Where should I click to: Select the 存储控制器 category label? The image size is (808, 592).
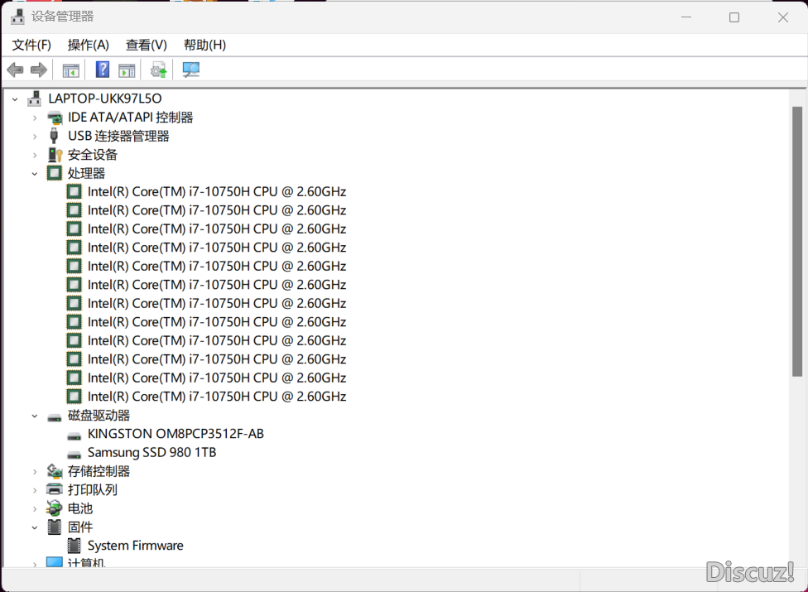pos(99,471)
